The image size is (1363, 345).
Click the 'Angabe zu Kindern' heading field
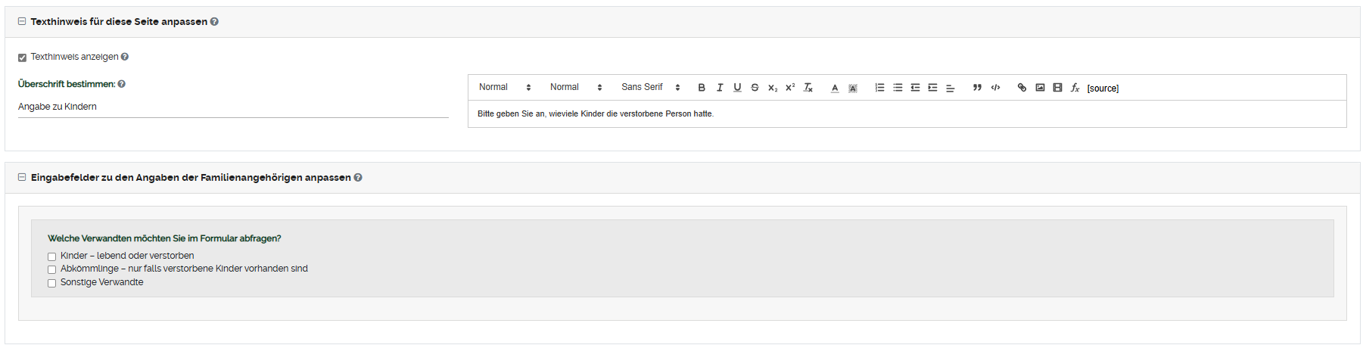tap(233, 107)
